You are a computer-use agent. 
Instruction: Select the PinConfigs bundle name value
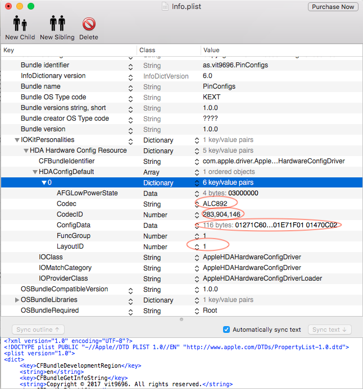tap(219, 86)
